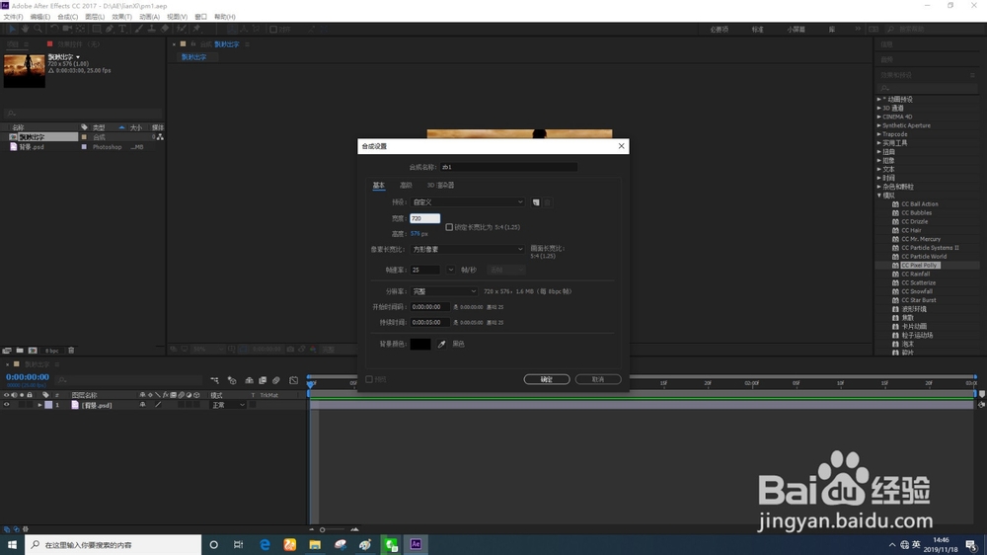This screenshot has width=987, height=555.
Task: Click the width input field showing 720
Action: pyautogui.click(x=424, y=218)
